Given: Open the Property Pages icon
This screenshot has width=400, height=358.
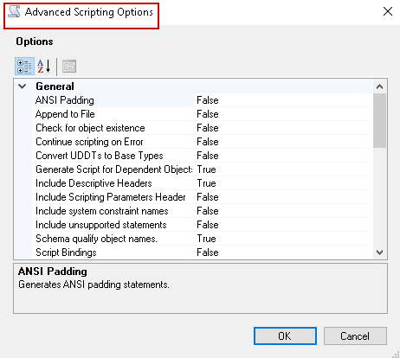Looking at the screenshot, I should tap(69, 67).
